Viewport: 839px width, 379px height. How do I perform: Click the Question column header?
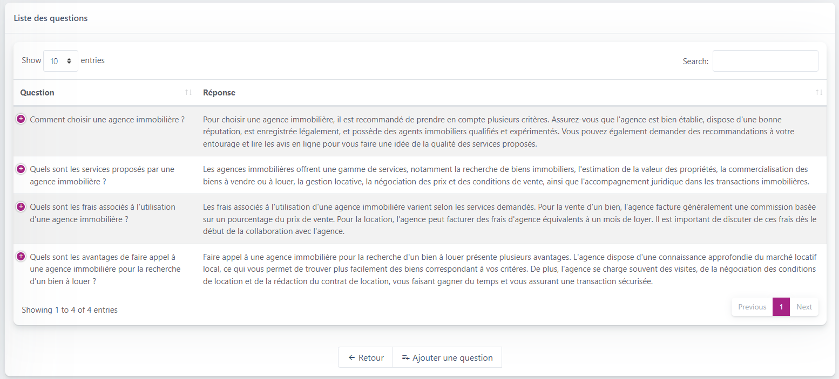coord(37,93)
